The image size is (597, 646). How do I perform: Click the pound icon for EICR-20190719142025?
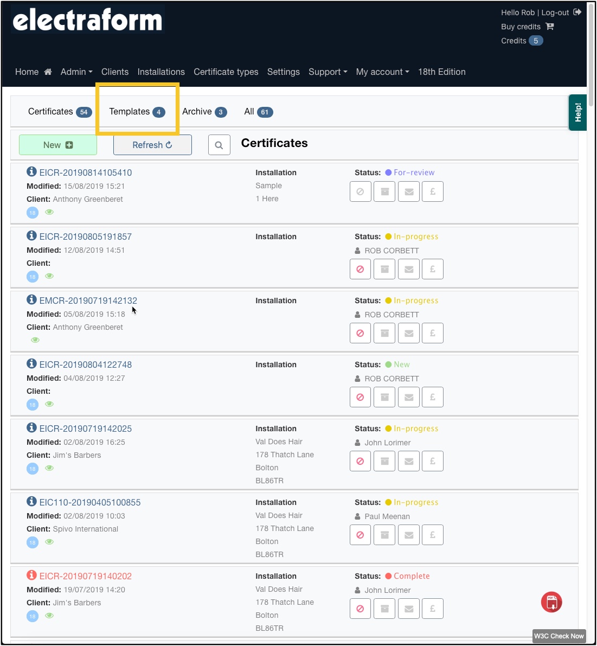433,461
